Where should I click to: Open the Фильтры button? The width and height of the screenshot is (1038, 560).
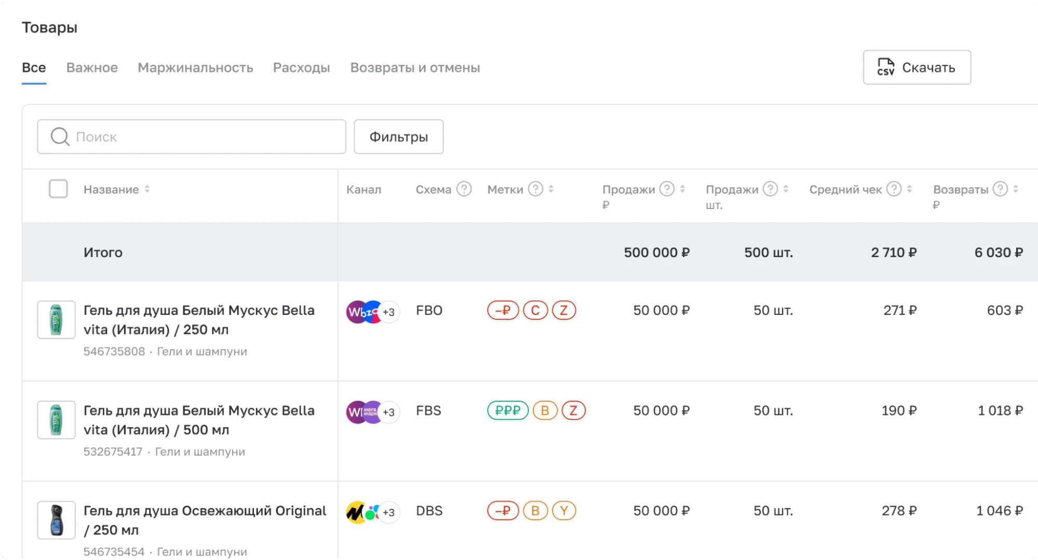point(398,137)
